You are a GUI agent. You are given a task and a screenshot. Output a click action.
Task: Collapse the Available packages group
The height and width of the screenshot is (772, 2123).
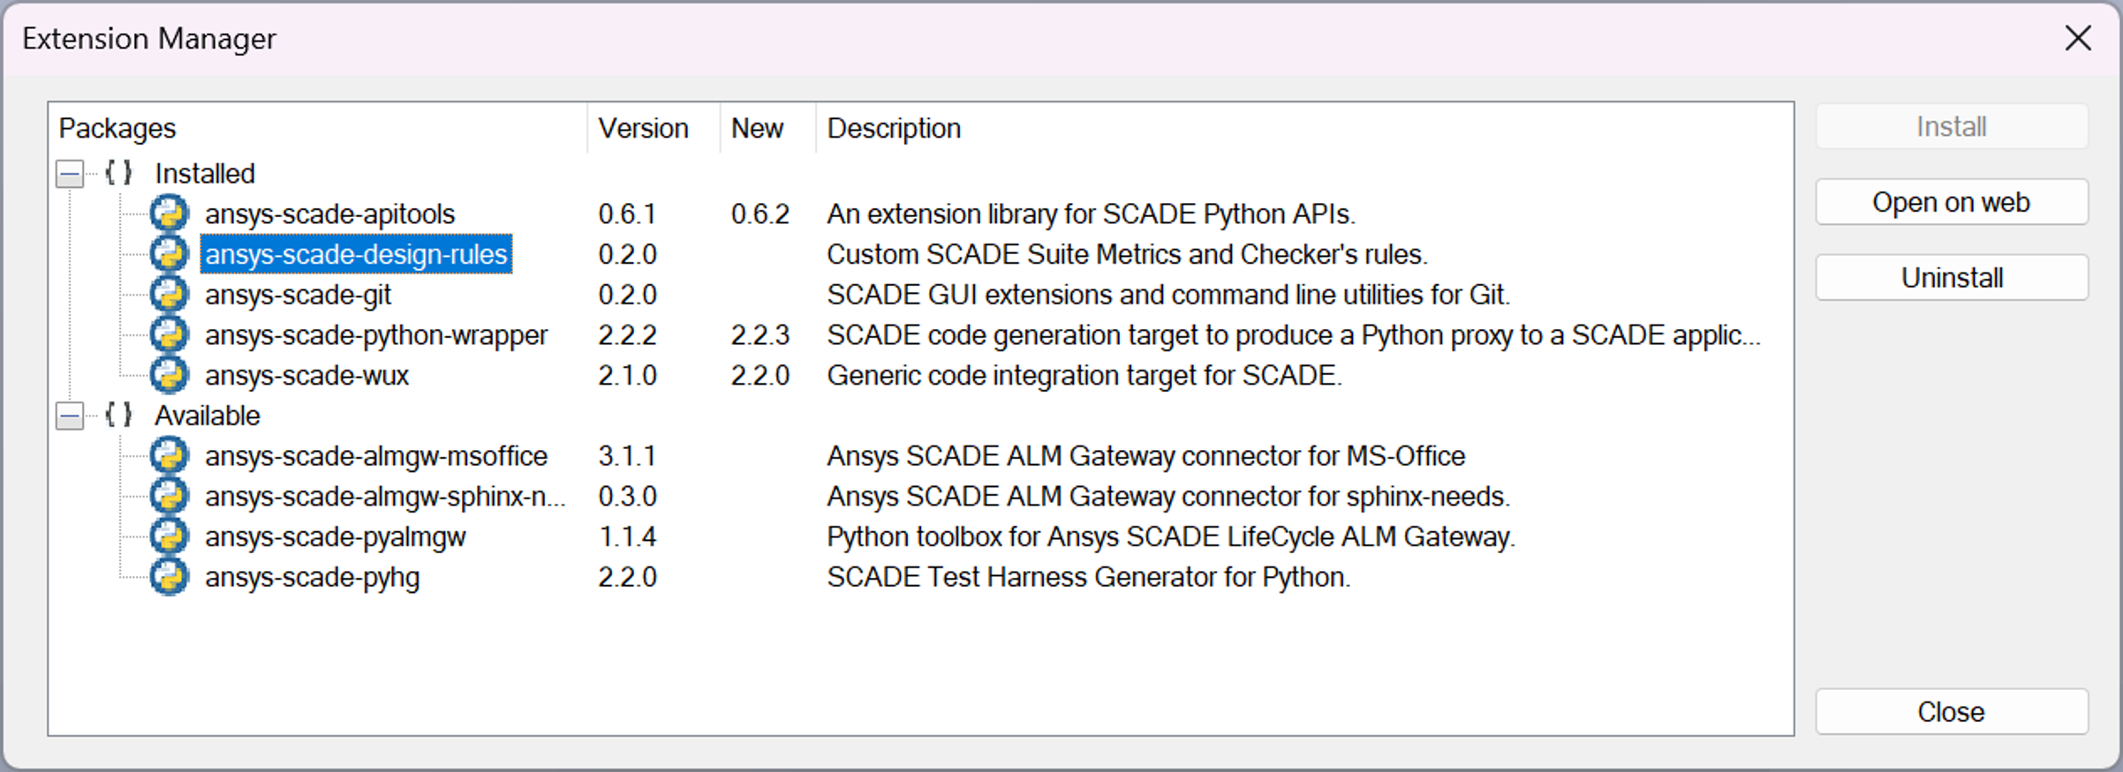[70, 416]
